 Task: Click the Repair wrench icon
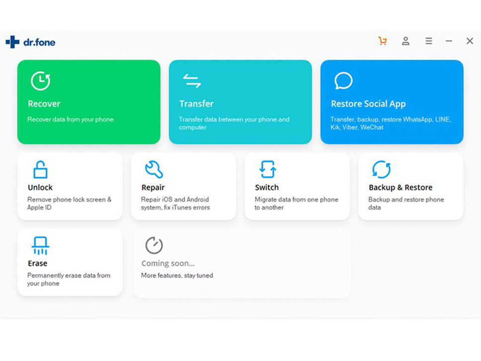(x=154, y=170)
